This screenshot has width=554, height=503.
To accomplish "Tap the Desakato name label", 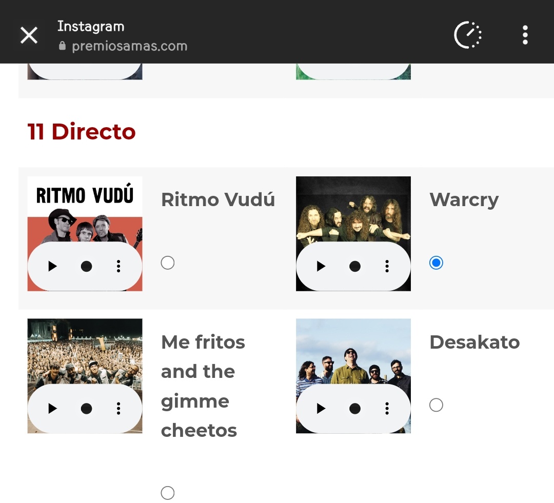I will tap(474, 342).
